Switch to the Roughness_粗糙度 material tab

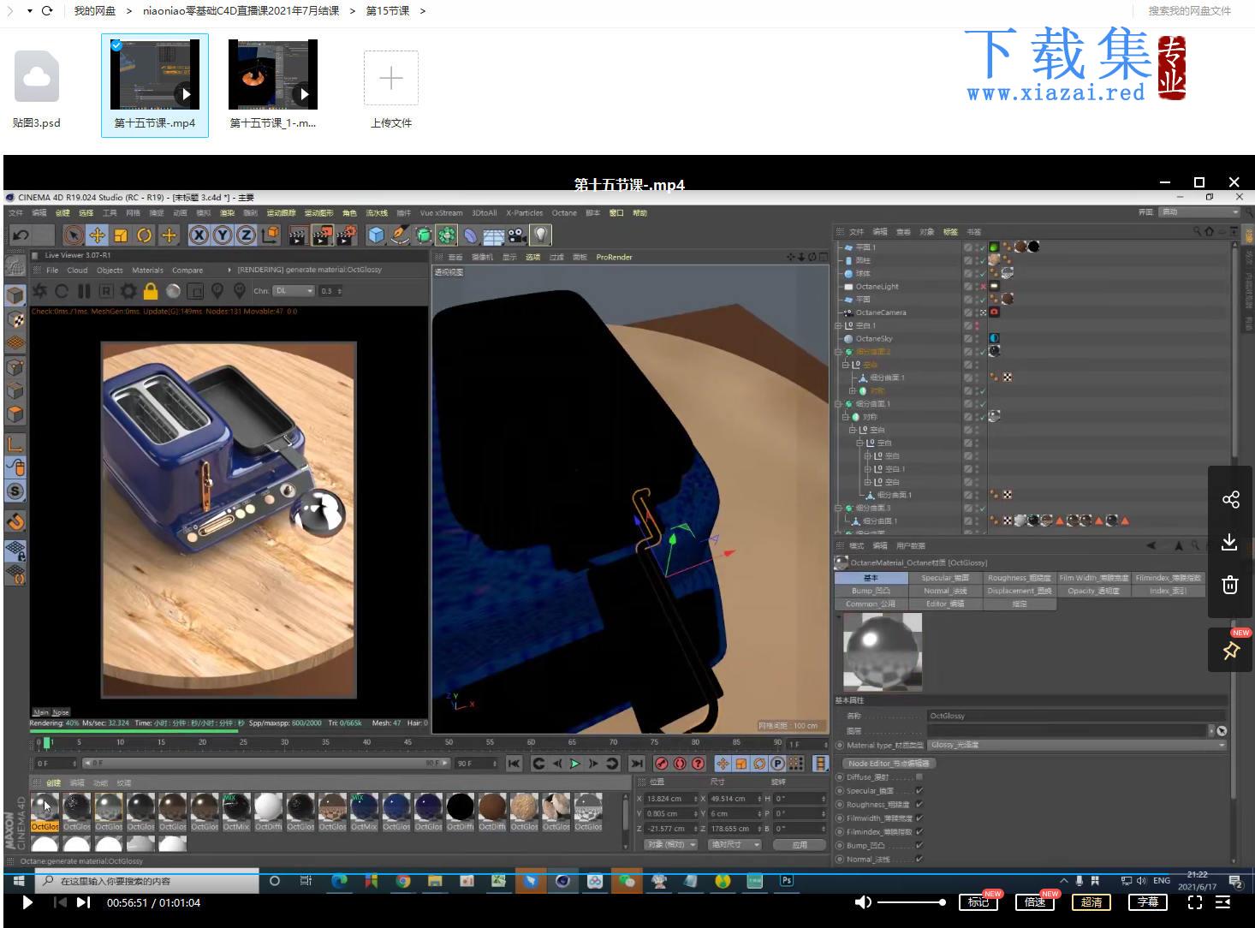pos(1019,578)
